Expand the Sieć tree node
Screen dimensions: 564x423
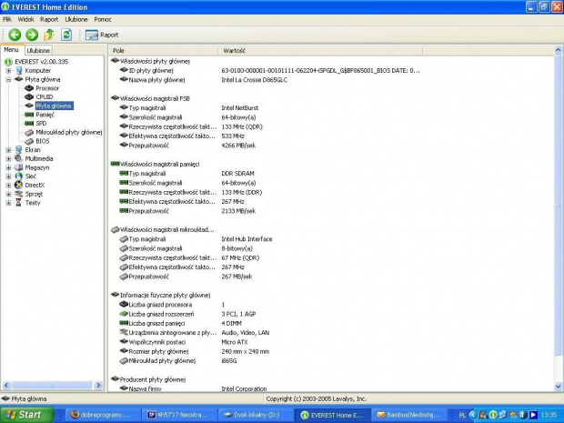(x=8, y=176)
